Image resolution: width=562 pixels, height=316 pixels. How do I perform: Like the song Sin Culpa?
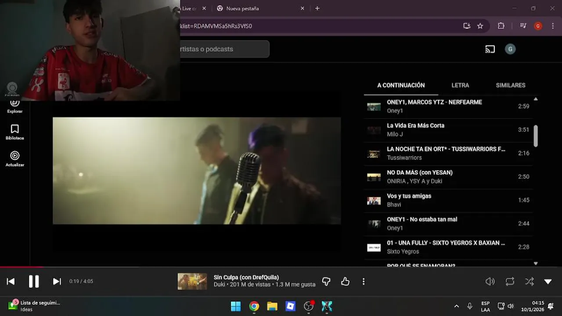[x=345, y=281]
